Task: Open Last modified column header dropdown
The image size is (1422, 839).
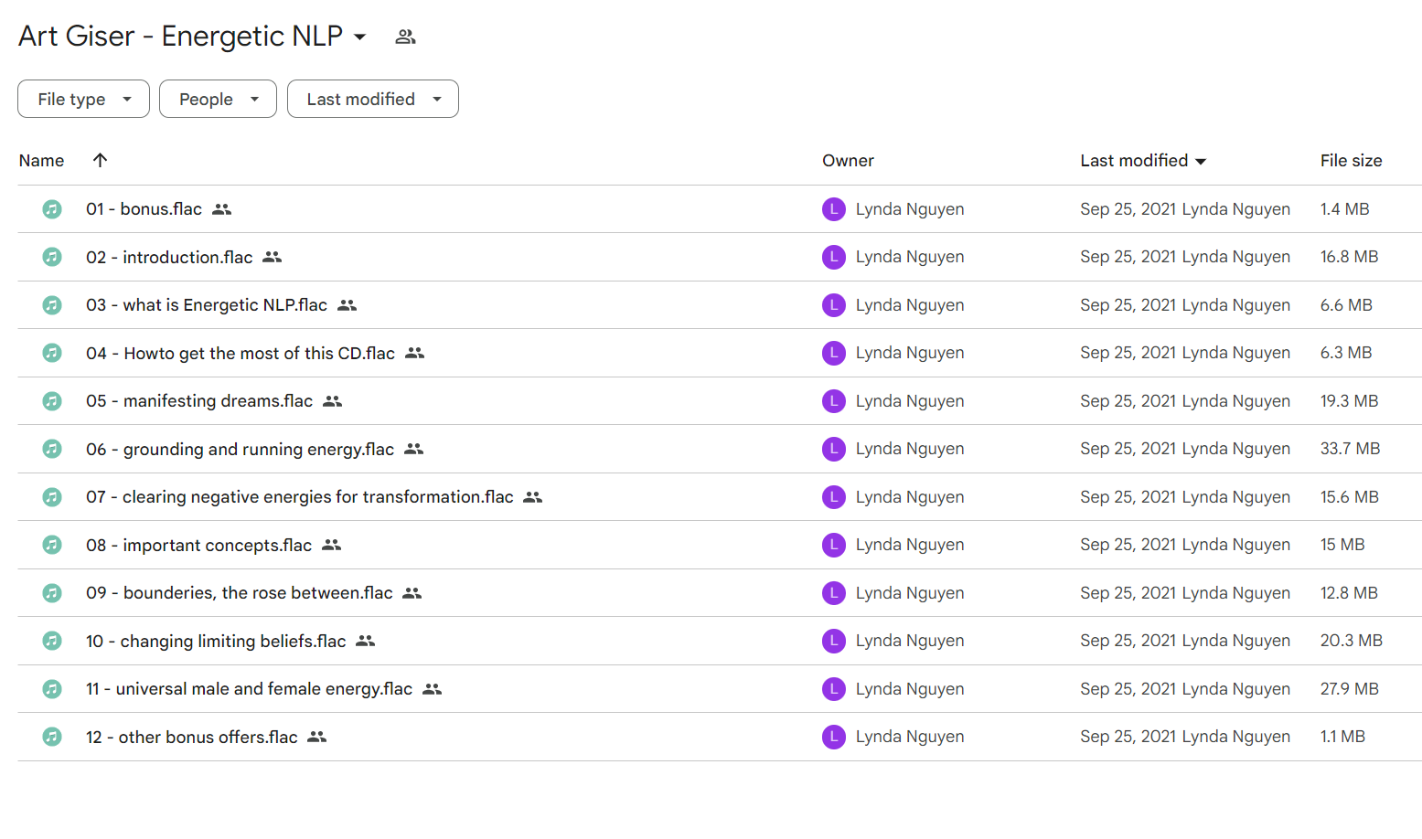Action: pyautogui.click(x=1201, y=162)
